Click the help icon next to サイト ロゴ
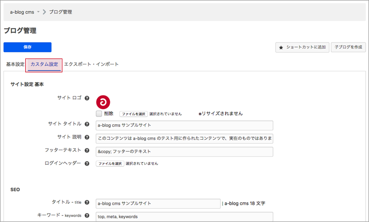Screen dimensions: 369x222 tap(87, 98)
